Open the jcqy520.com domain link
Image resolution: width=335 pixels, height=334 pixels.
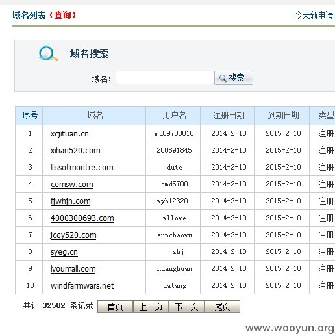73,235
